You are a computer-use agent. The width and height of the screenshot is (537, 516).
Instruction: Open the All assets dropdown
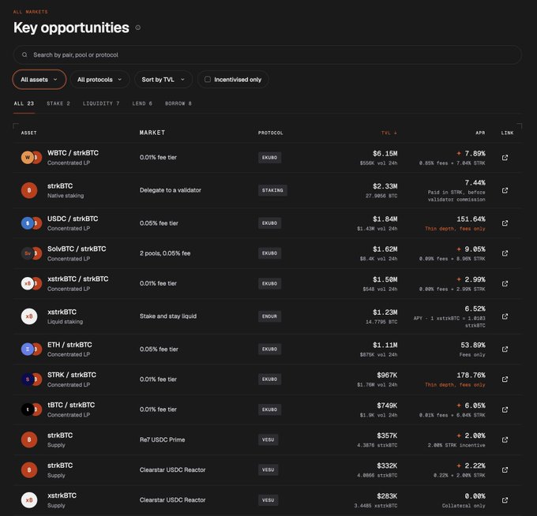[x=39, y=80]
